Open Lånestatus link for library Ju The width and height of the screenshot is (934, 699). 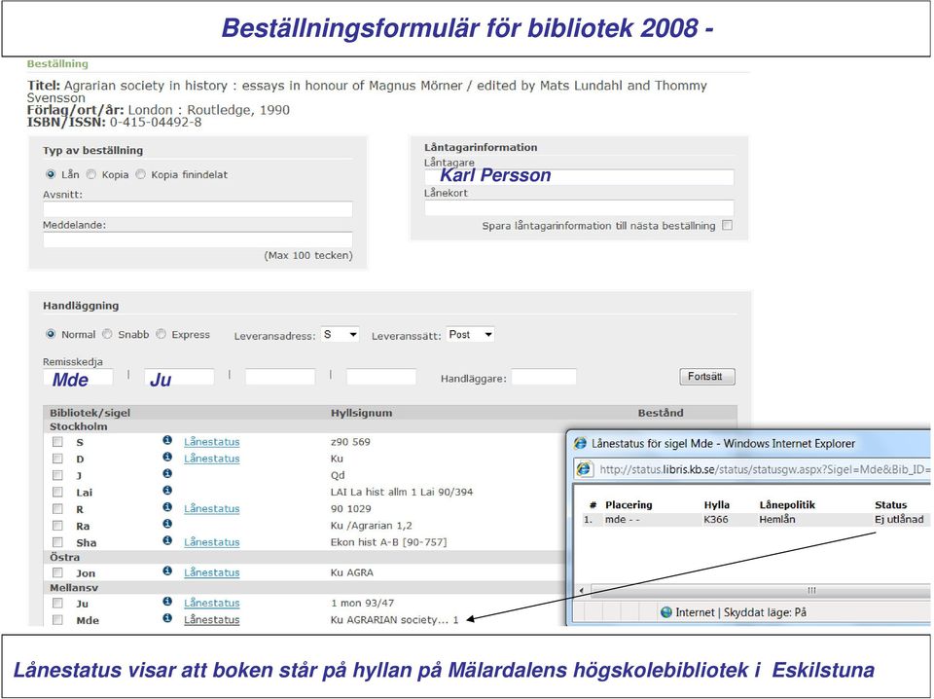(211, 603)
